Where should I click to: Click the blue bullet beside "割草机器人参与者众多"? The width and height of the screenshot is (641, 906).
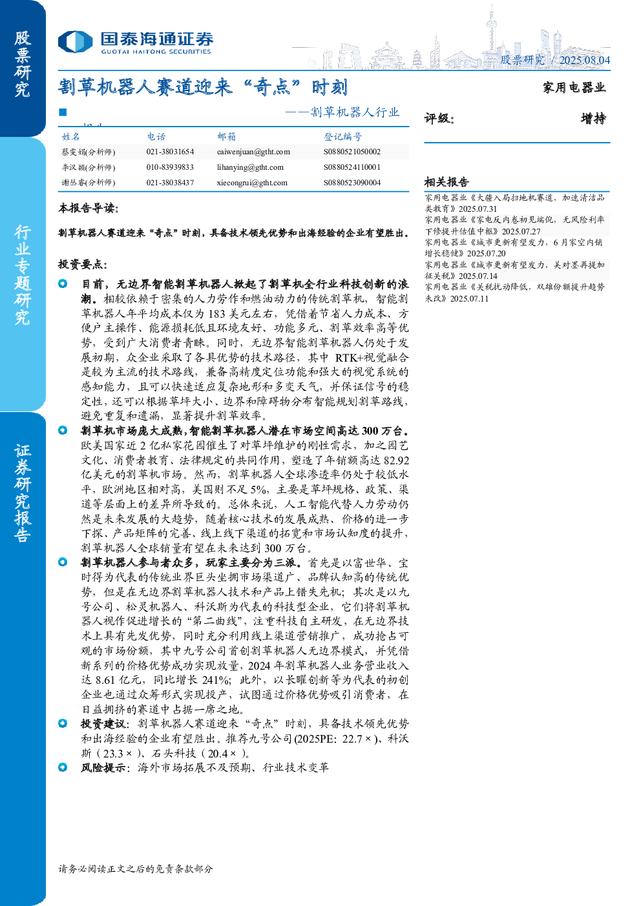(x=63, y=562)
